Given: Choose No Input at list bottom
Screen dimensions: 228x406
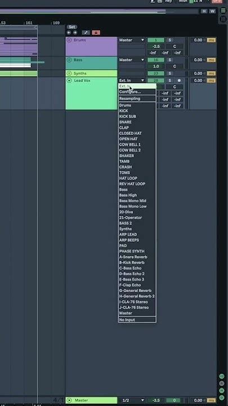Looking at the screenshot, I should pyautogui.click(x=137, y=320).
